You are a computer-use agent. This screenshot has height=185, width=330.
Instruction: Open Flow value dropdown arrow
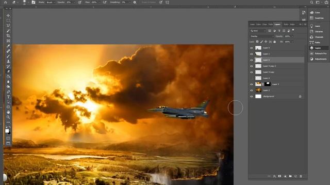click(100, 2)
